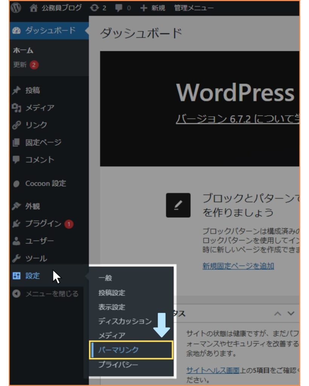Screen dimensions: 309x386
Task: Open the ユーザー users menu
Action: pyautogui.click(x=39, y=241)
